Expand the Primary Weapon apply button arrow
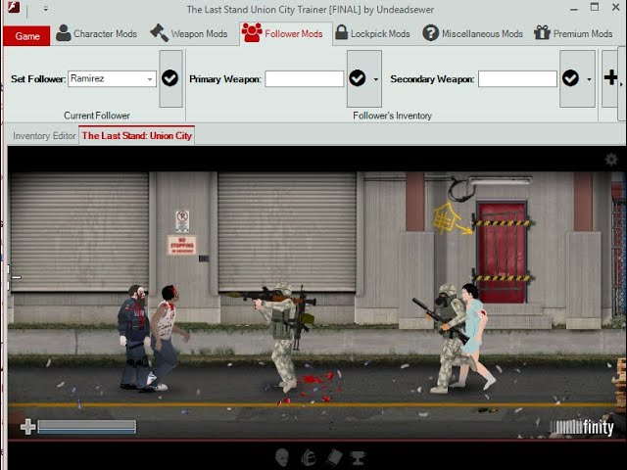The height and width of the screenshot is (470, 627). point(376,79)
